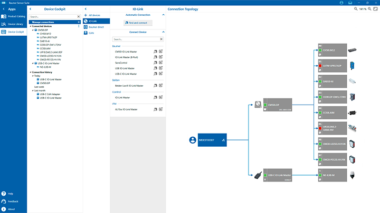Select the CAN tab
Image resolution: width=380 pixels, height=213 pixels.
coord(96,33)
